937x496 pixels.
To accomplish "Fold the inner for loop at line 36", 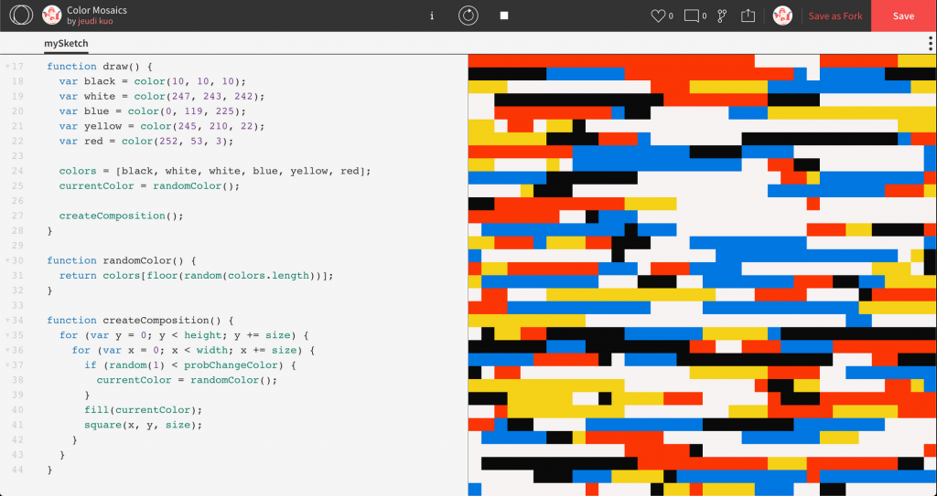I will [7, 350].
